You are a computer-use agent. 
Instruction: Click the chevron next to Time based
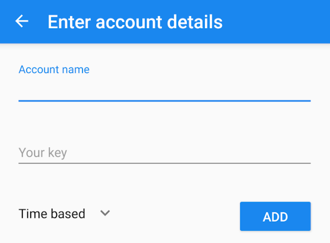coord(105,213)
